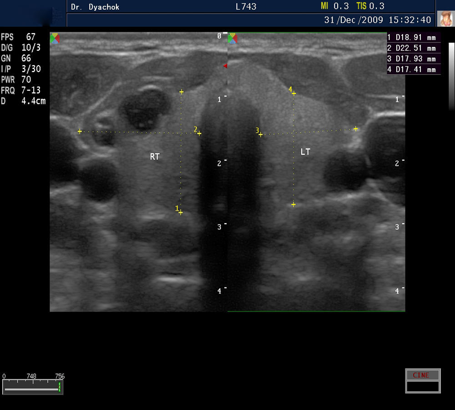The image size is (455, 410).
Task: Click the thyroid body-mark thumbnail icon
Action: click(446, 19)
